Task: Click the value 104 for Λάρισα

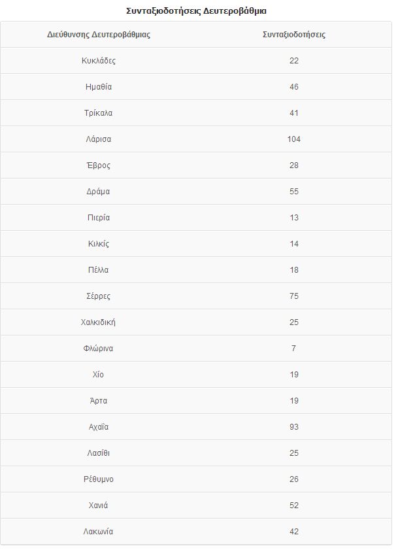Action: pyautogui.click(x=293, y=139)
